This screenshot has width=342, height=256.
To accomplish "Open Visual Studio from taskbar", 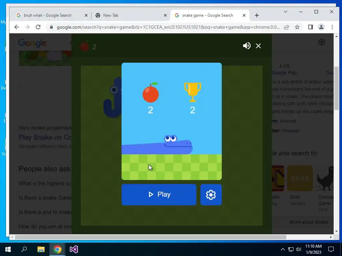I will click(x=74, y=249).
